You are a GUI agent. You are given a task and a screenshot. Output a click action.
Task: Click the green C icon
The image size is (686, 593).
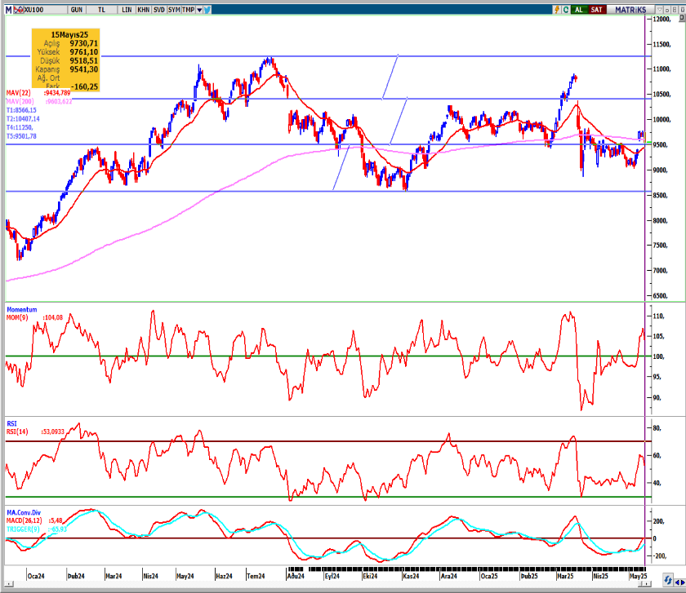pyautogui.click(x=566, y=10)
